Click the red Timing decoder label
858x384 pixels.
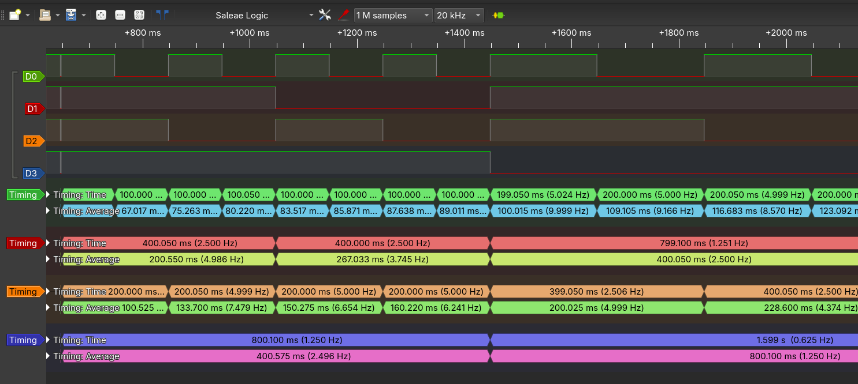(x=24, y=243)
